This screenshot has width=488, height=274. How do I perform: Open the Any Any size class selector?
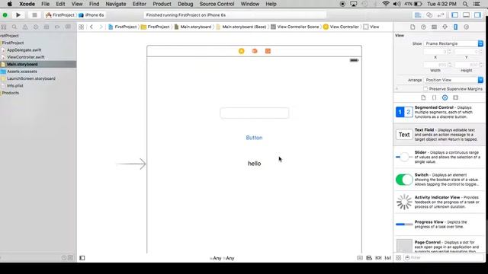pyautogui.click(x=222, y=258)
